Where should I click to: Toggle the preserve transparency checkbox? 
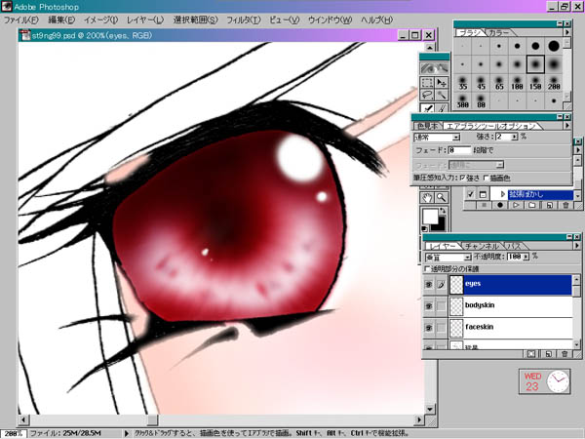[x=428, y=269]
